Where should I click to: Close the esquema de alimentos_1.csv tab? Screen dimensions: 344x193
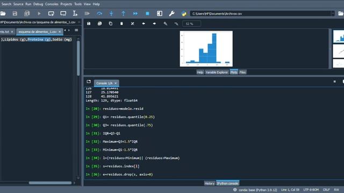(x=60, y=32)
